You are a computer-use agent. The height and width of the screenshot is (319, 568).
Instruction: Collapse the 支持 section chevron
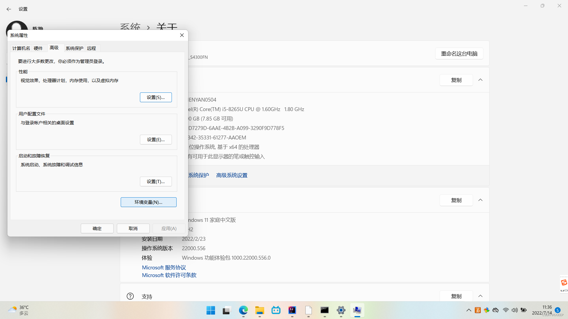(x=480, y=296)
